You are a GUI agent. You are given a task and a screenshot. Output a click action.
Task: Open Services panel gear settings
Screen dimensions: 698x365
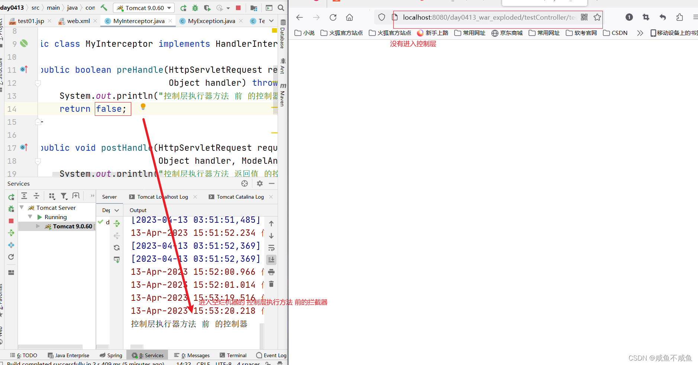tap(260, 183)
